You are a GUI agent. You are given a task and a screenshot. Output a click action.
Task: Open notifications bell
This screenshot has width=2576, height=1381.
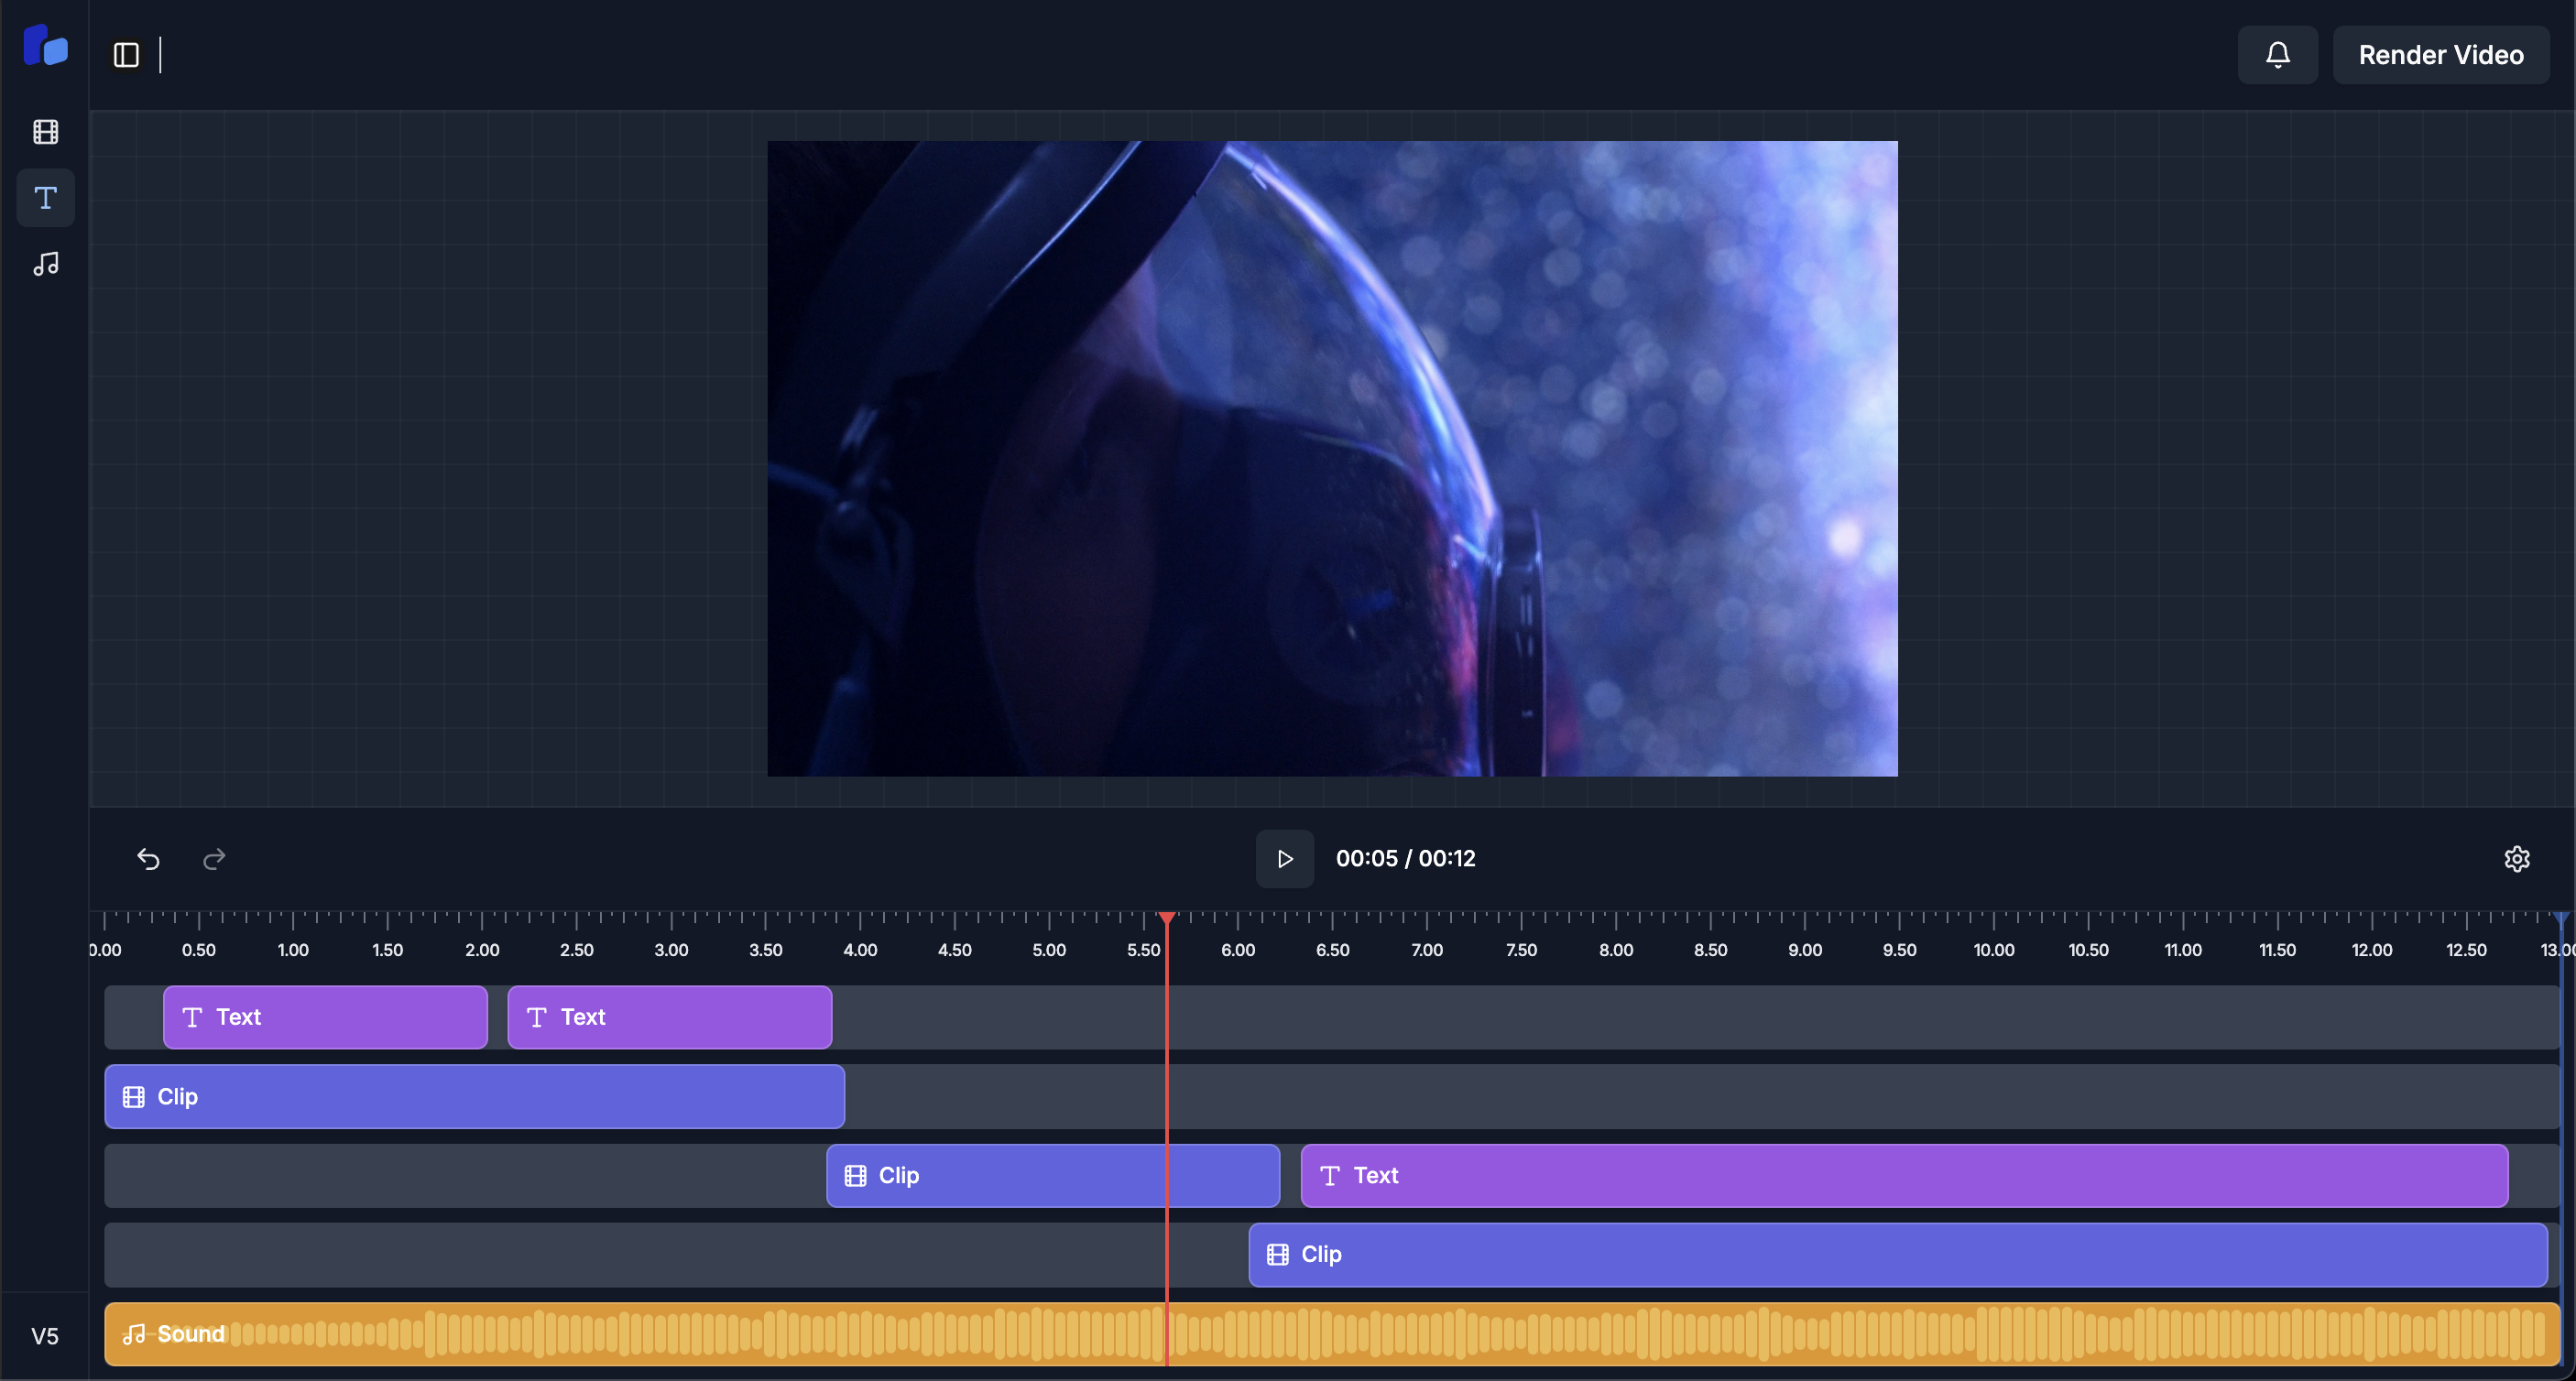pos(2277,55)
